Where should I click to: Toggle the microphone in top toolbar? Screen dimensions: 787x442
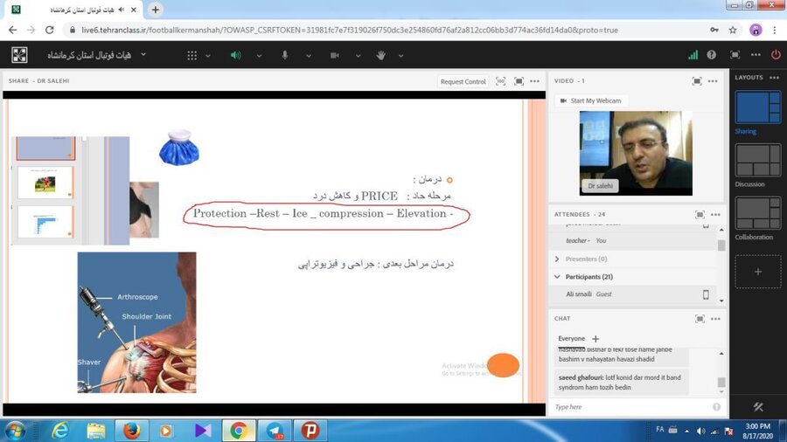(x=284, y=55)
